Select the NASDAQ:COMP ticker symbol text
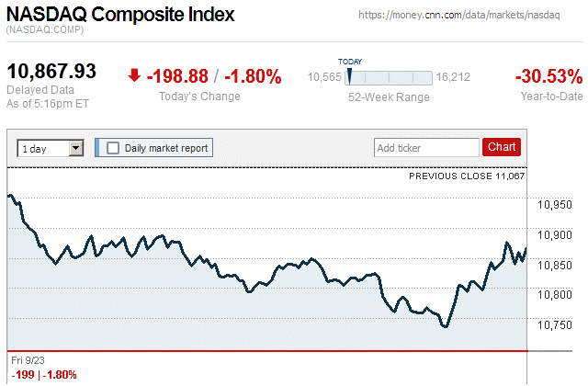 [45, 32]
